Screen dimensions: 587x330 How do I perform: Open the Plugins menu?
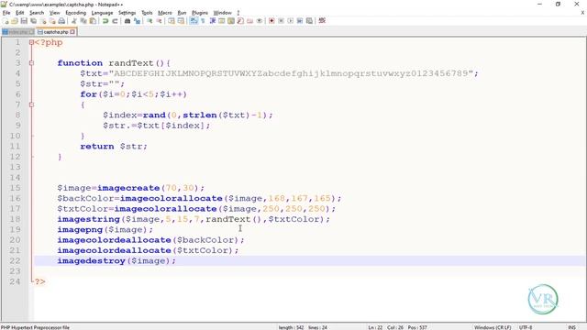click(x=200, y=13)
